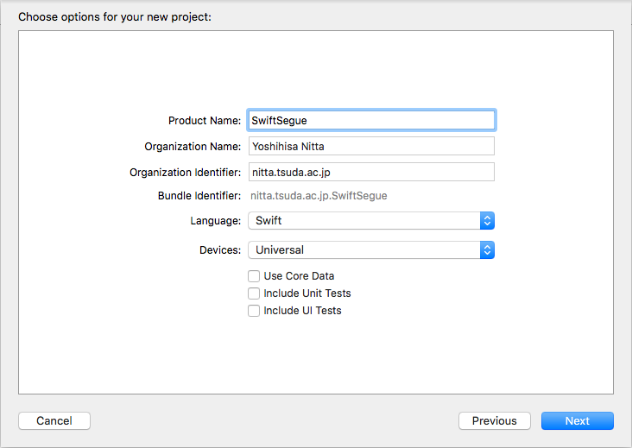Click the Organization Name field containing Yoshihisa Nitta
Screen dimensions: 632x448
pos(371,146)
